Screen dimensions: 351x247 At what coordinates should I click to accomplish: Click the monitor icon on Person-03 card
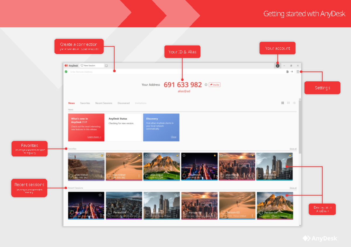pyautogui.click(x=223, y=213)
